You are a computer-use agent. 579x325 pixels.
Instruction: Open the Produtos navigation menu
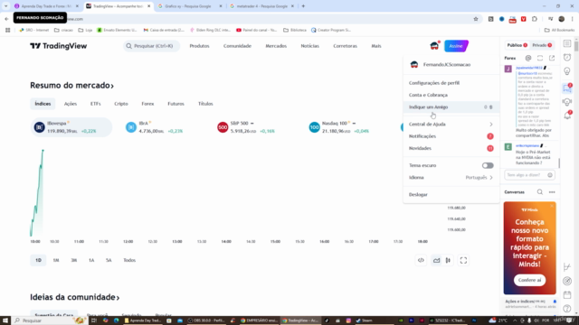point(199,46)
